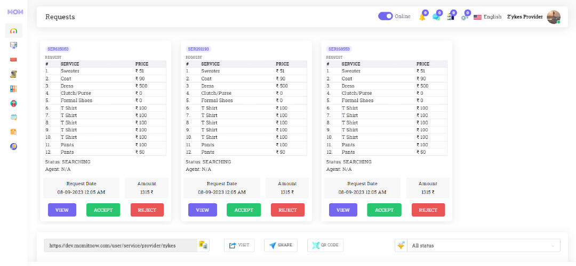The image size is (576, 266).
Task: Toggle the Online status switch
Action: [386, 16]
